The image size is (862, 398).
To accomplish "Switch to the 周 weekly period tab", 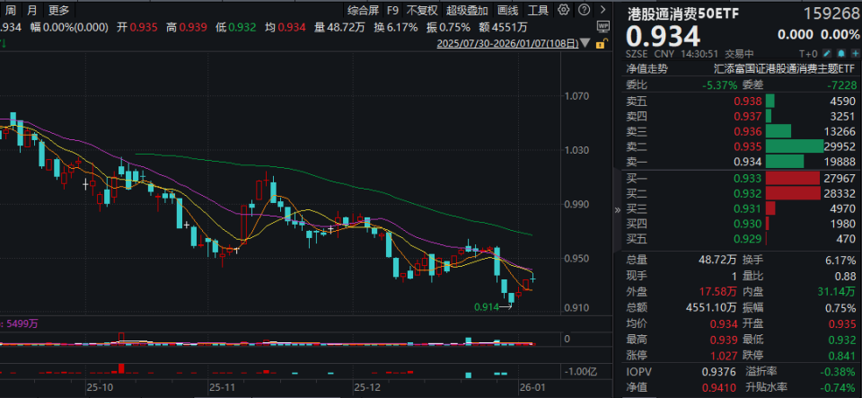I will (12, 9).
